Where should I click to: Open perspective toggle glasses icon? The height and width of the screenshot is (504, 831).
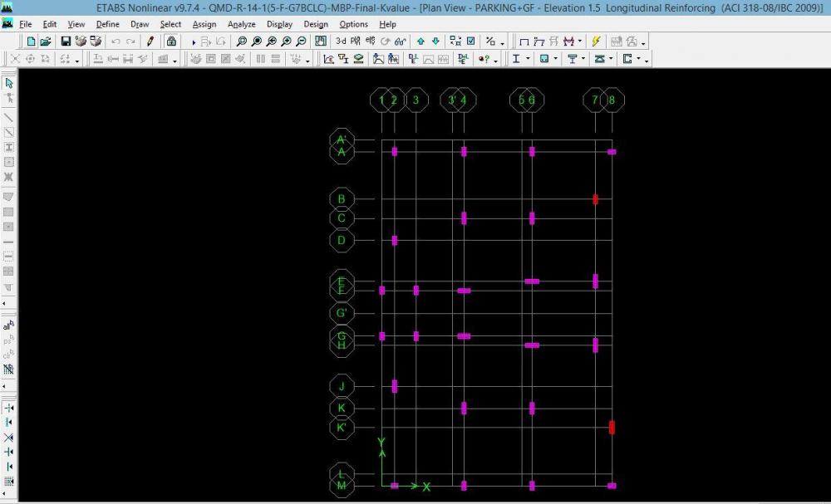coord(401,42)
